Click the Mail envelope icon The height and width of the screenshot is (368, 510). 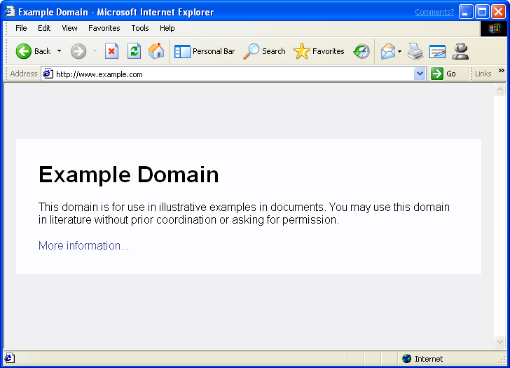(387, 51)
